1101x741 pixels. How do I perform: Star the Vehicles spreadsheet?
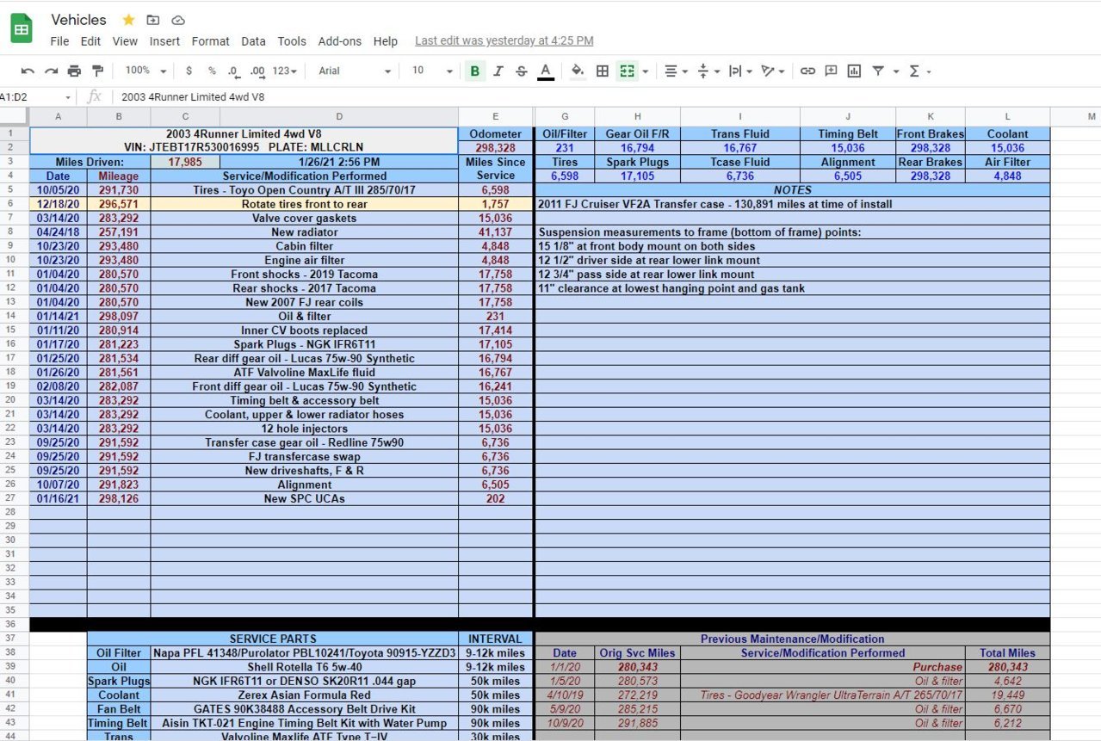[x=128, y=20]
